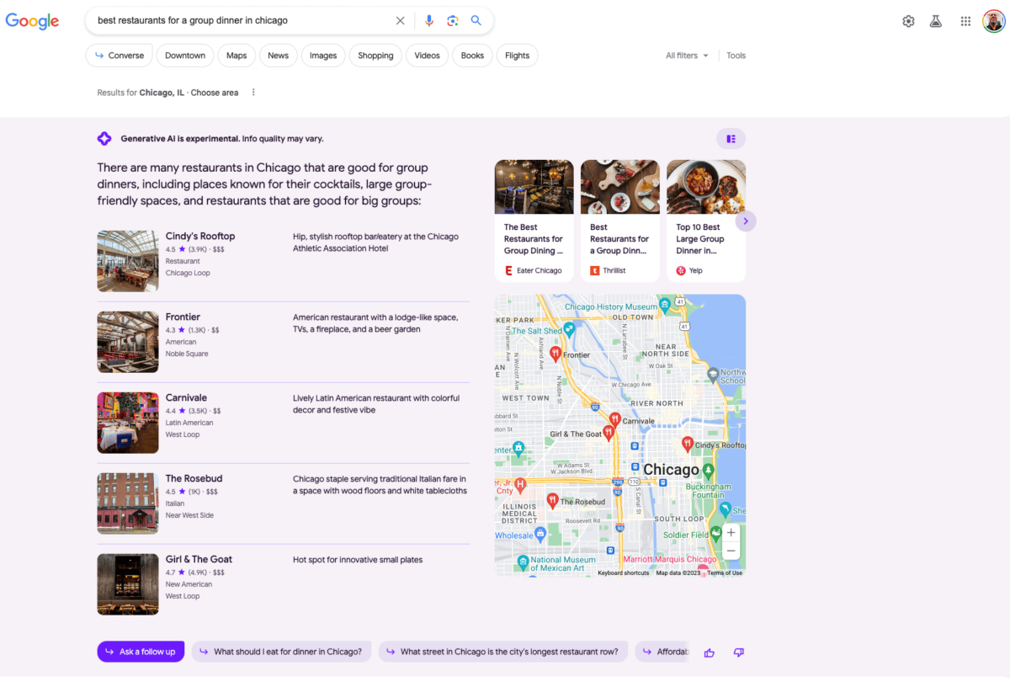Click The Salt Shed map marker
Image resolution: width=1010 pixels, height=687 pixels.
[569, 329]
